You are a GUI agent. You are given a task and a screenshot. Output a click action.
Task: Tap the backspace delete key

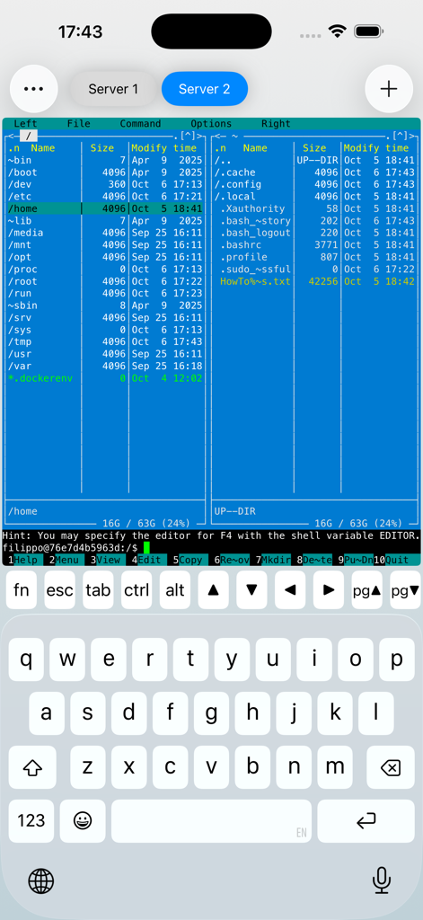(x=390, y=767)
